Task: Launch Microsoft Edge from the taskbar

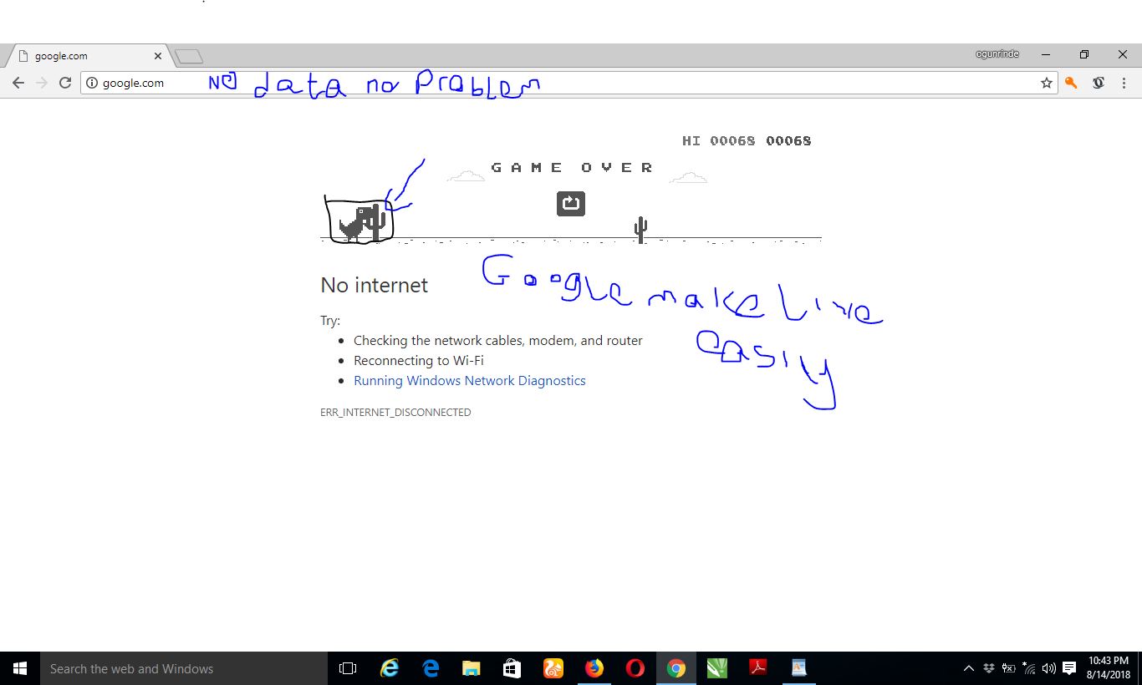Action: 431,668
